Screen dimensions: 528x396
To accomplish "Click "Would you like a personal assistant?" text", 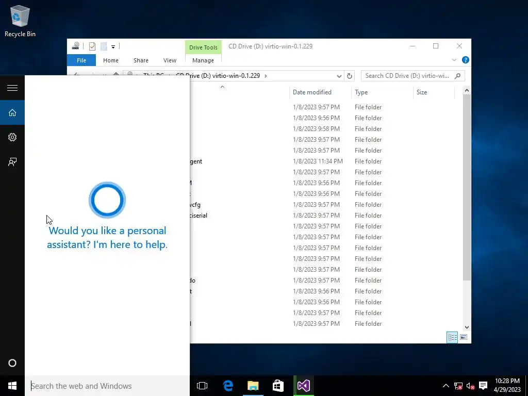I will coord(107,237).
